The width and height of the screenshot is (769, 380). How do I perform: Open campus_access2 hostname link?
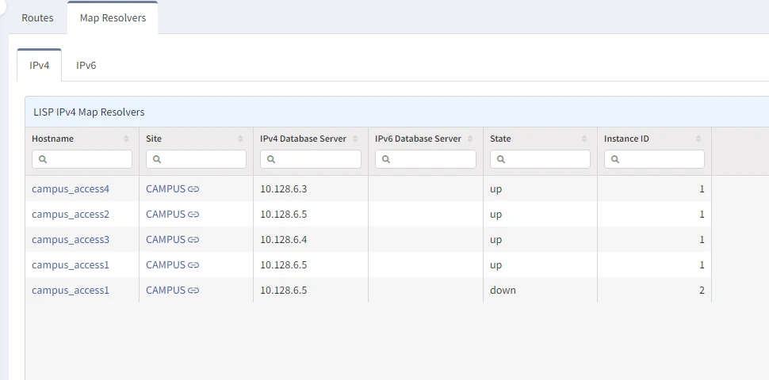point(71,215)
